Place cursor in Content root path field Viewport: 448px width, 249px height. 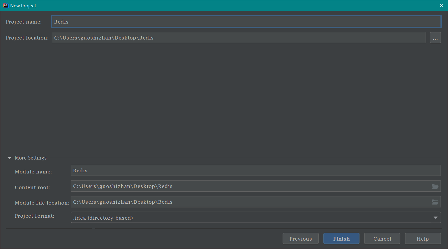coord(251,186)
